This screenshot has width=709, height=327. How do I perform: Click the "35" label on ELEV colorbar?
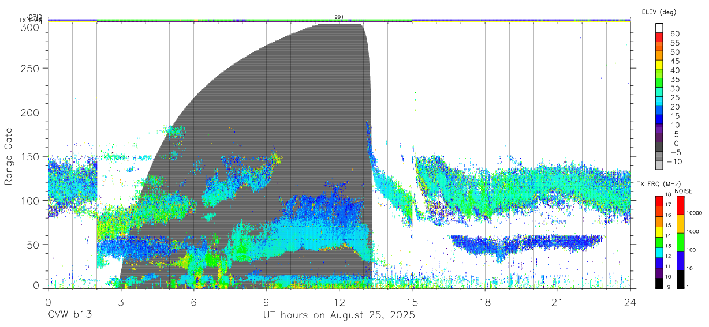coord(675,80)
